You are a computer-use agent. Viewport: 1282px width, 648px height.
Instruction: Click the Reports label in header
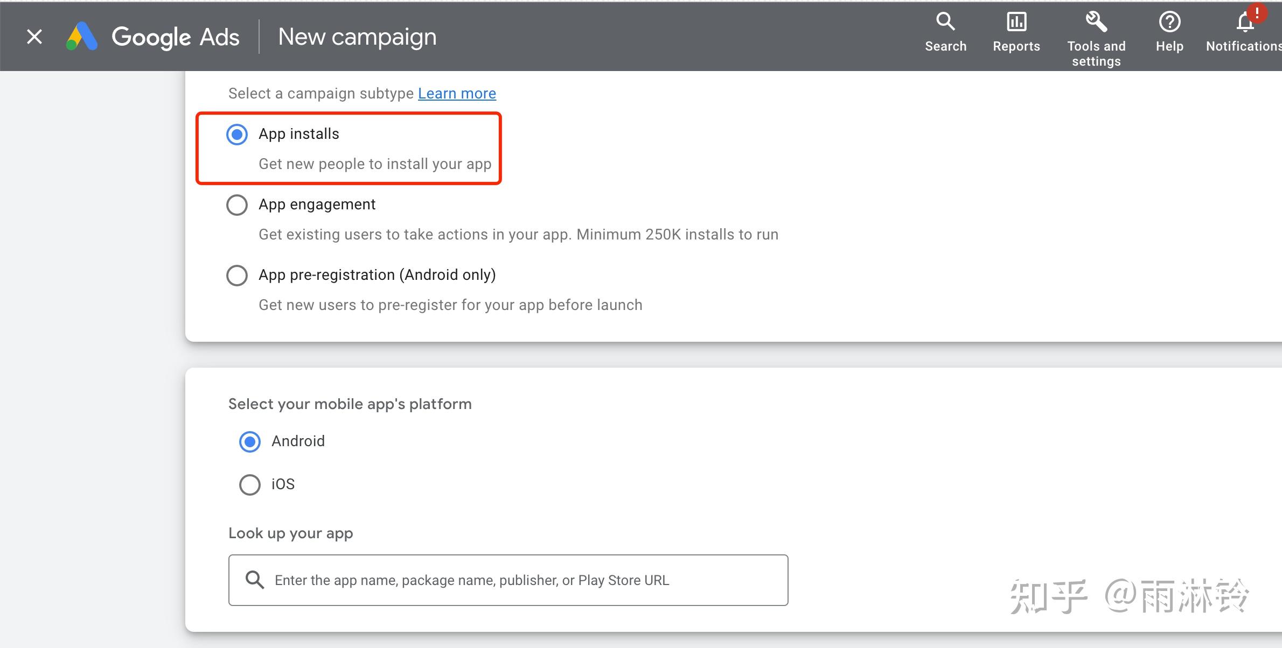[1016, 46]
